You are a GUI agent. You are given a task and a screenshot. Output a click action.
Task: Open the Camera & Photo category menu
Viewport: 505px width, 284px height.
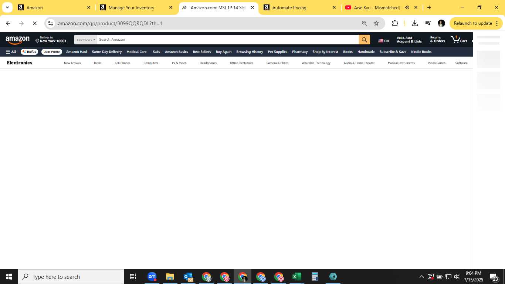(277, 63)
